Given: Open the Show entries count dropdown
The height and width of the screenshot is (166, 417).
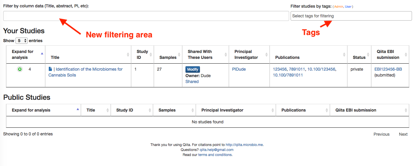Looking at the screenshot, I should (x=22, y=41).
